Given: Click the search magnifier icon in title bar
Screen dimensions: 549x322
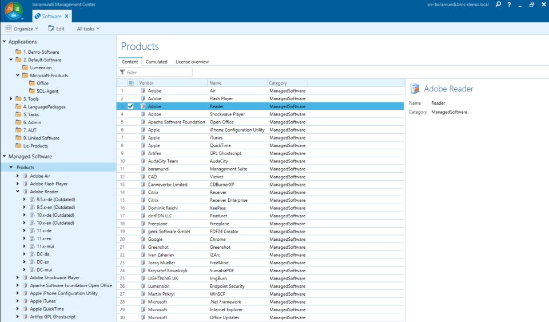Looking at the screenshot, I should 498,5.
